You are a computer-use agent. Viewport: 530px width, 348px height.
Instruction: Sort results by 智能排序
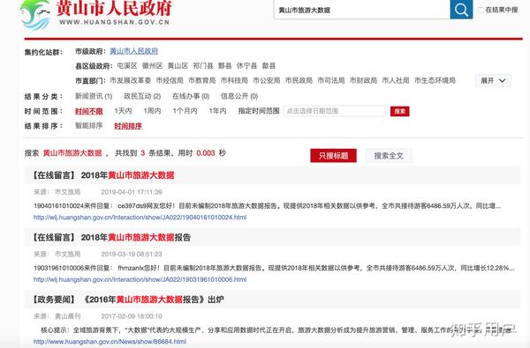click(x=89, y=125)
